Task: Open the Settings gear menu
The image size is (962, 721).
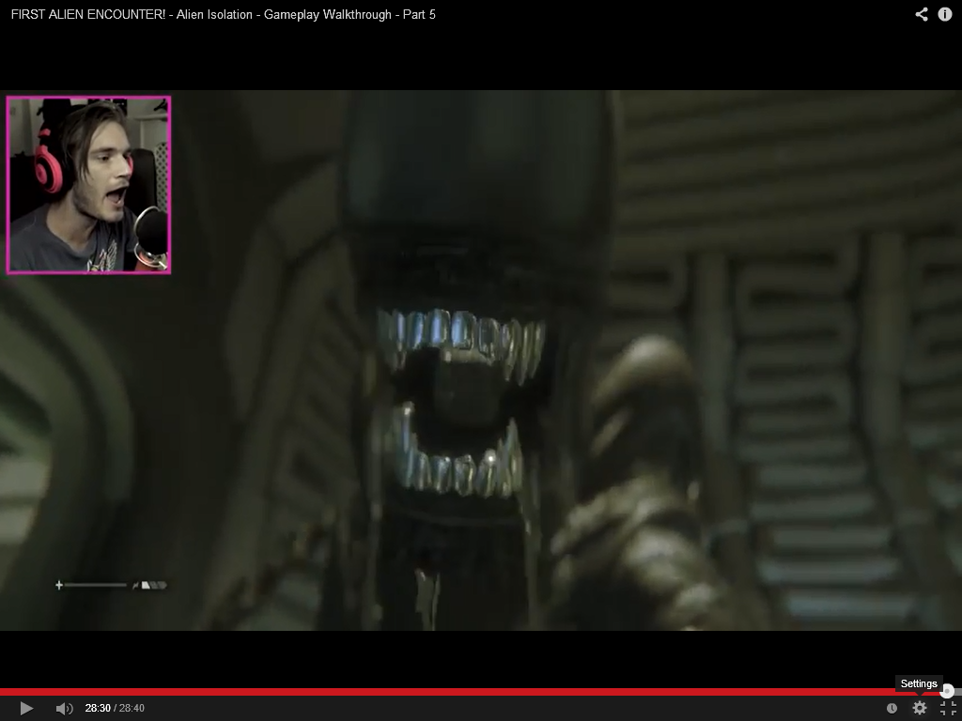Action: click(920, 709)
